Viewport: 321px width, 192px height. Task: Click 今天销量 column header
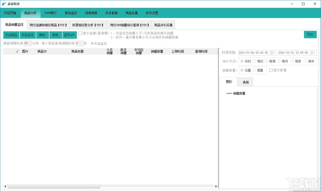110,51
